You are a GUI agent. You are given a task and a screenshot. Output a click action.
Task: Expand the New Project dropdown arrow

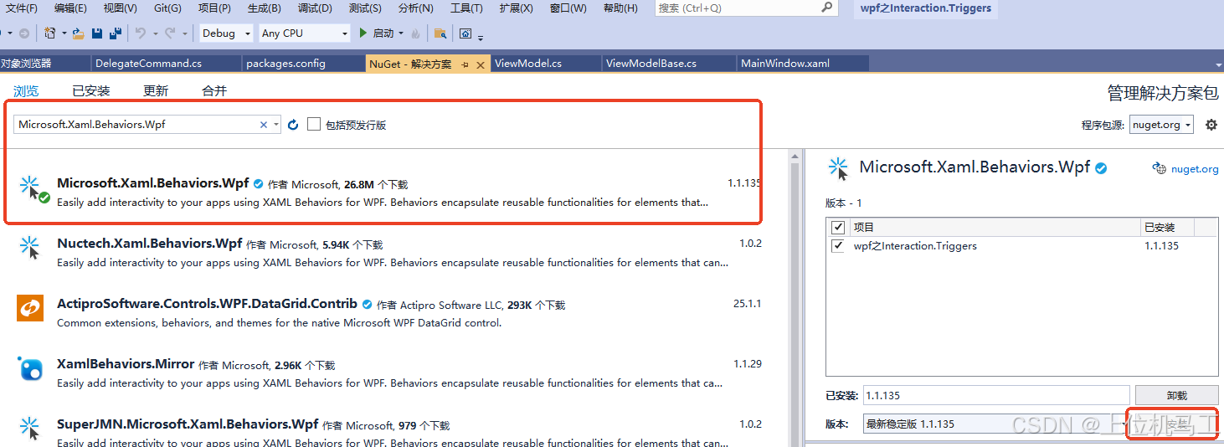64,33
